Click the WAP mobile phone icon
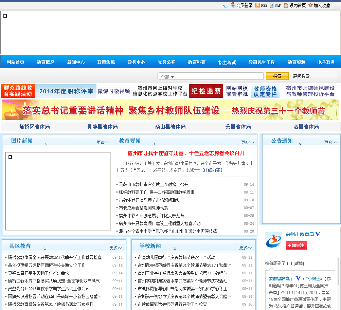The height and width of the screenshot is (310, 341). (x=272, y=5)
